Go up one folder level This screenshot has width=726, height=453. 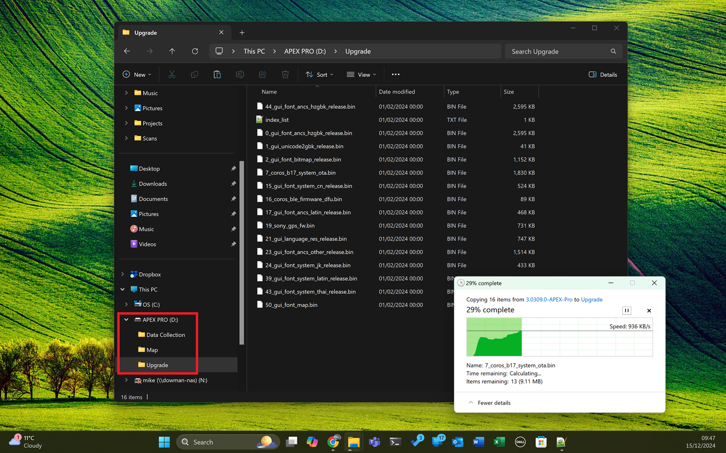click(x=172, y=51)
